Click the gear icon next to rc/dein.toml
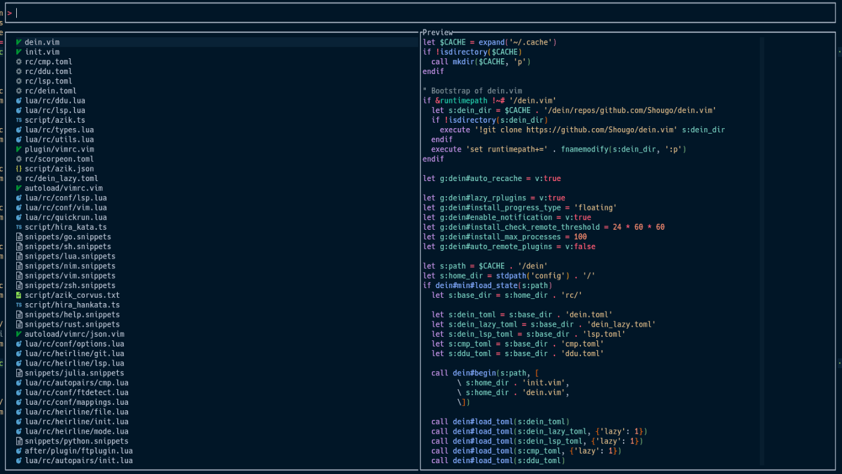 (19, 91)
